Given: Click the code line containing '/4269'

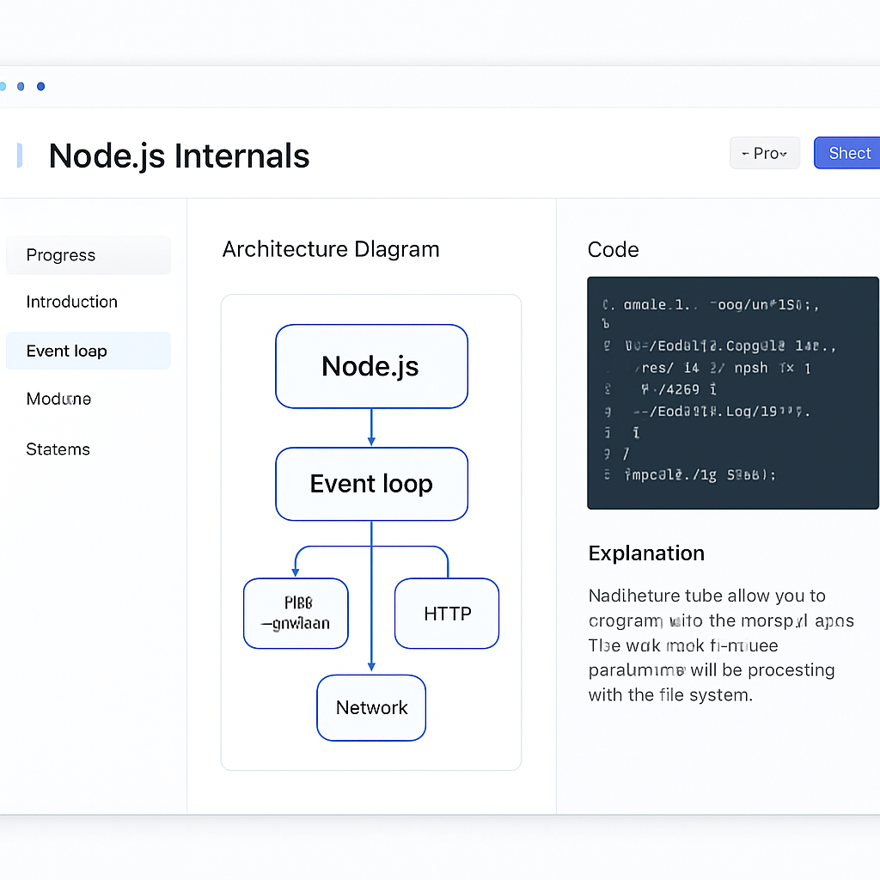Looking at the screenshot, I should pyautogui.click(x=679, y=389).
